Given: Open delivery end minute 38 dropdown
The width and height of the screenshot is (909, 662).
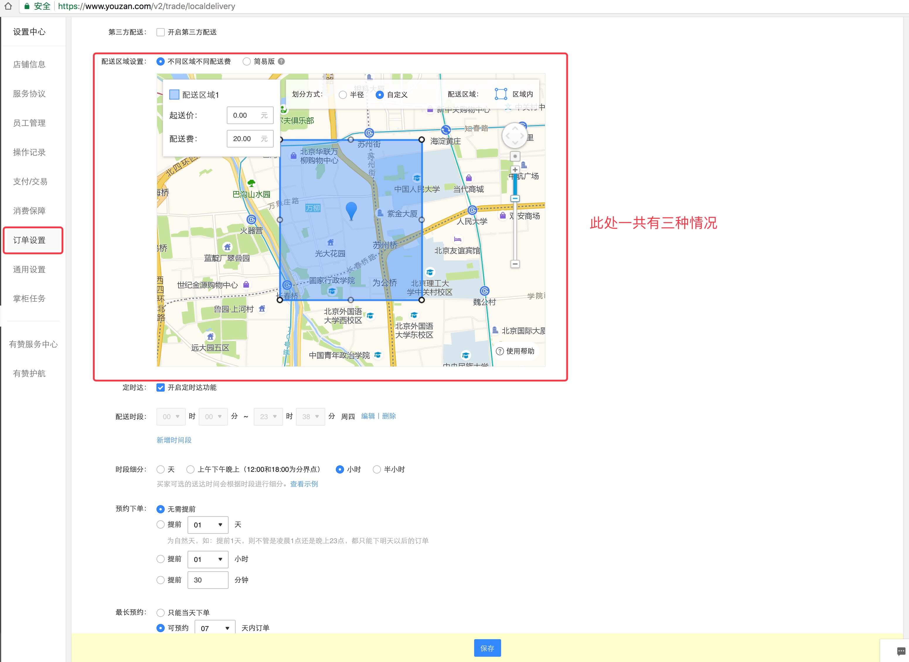Looking at the screenshot, I should (310, 417).
